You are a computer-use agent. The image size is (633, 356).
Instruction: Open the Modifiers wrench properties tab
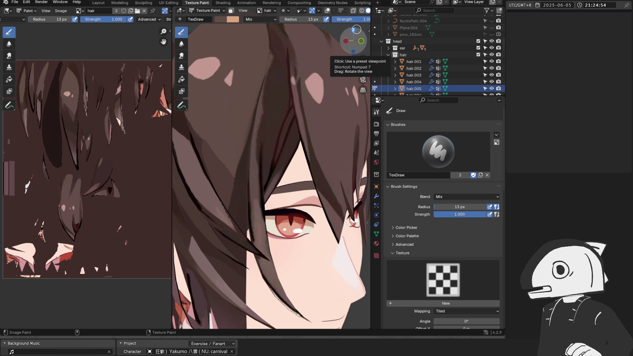click(376, 196)
